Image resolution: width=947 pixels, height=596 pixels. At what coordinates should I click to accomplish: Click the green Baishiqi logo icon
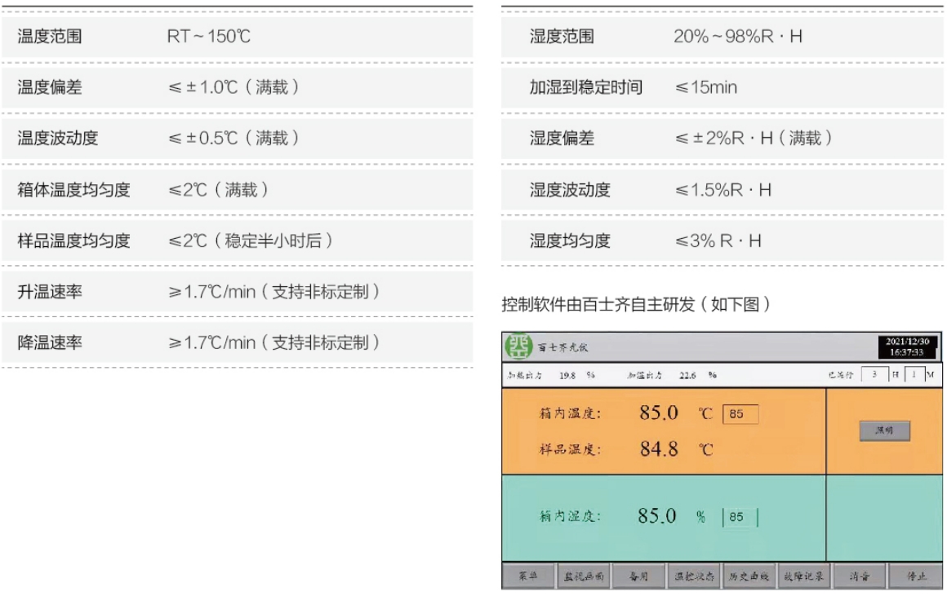[x=518, y=347]
